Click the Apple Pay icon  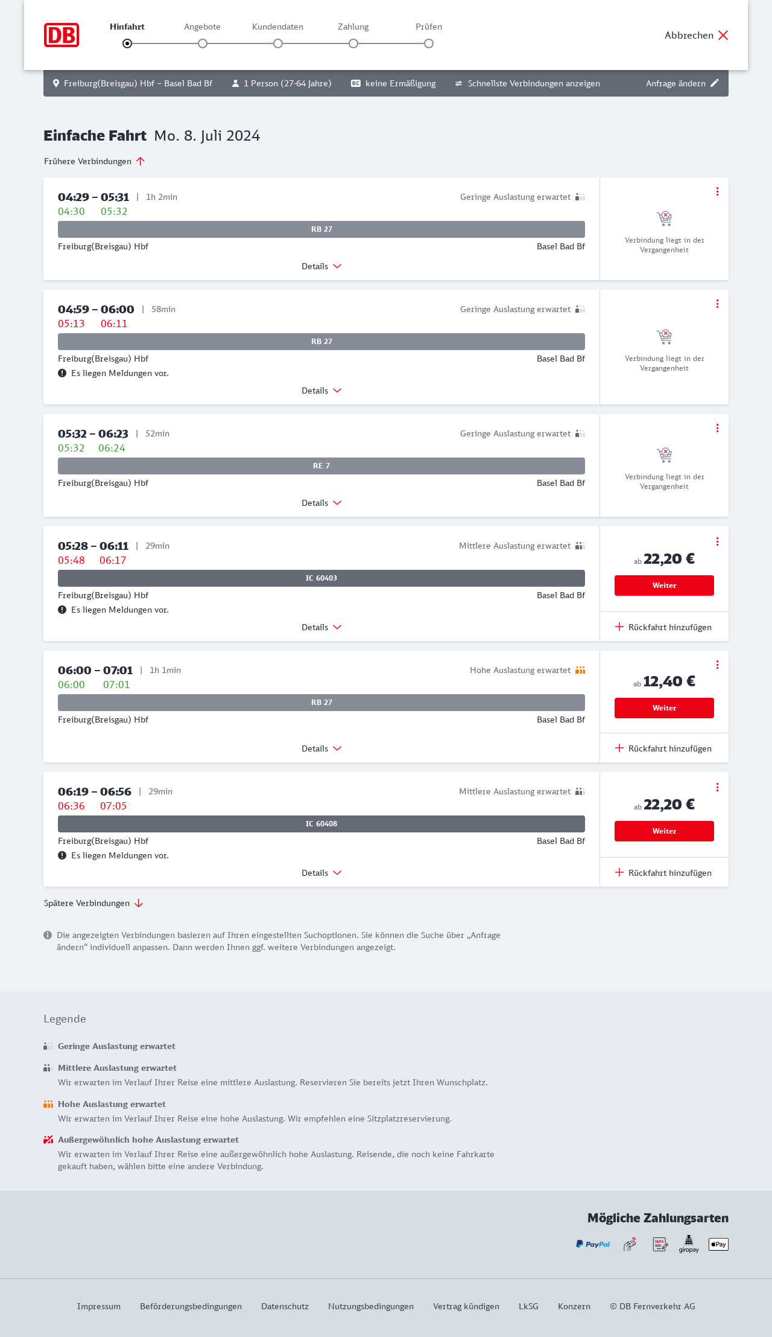[718, 1244]
